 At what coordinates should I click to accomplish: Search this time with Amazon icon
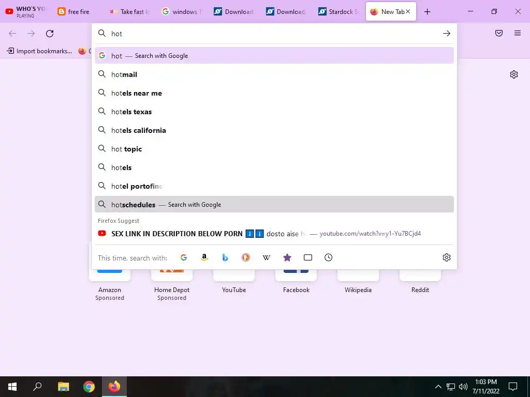point(204,257)
